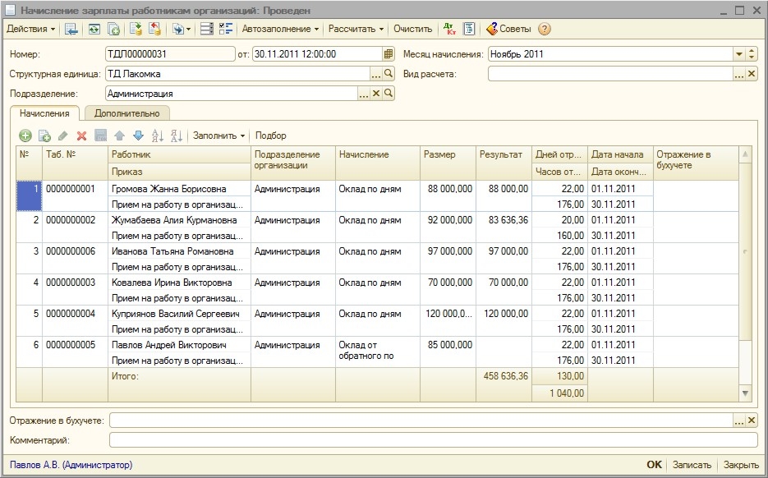The image size is (768, 478).
Task: Click the Записать button
Action: point(692,465)
